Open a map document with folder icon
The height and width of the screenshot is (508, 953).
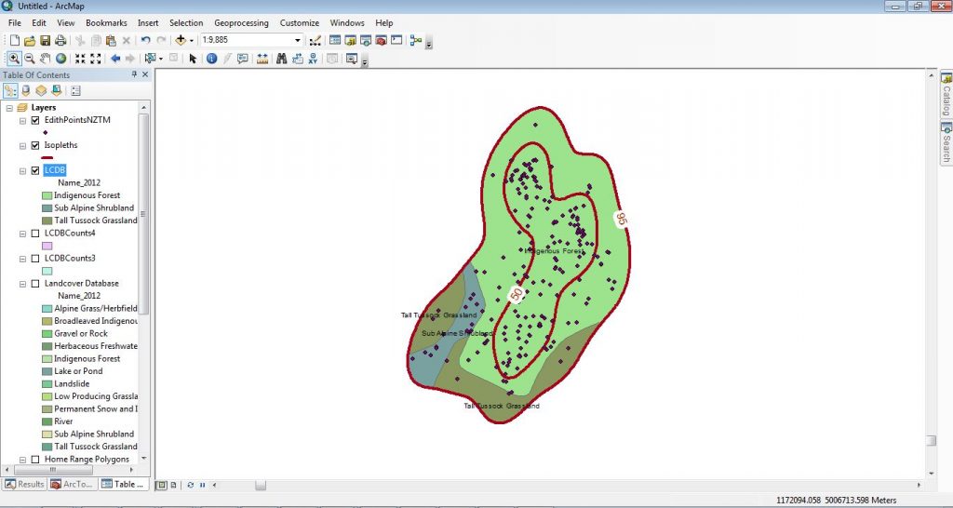tap(30, 41)
